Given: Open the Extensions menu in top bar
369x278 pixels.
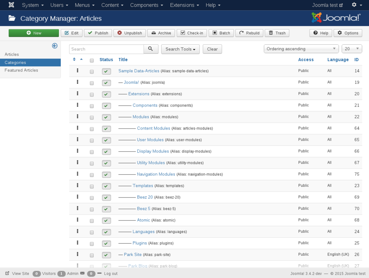Looking at the screenshot, I should click(184, 5).
